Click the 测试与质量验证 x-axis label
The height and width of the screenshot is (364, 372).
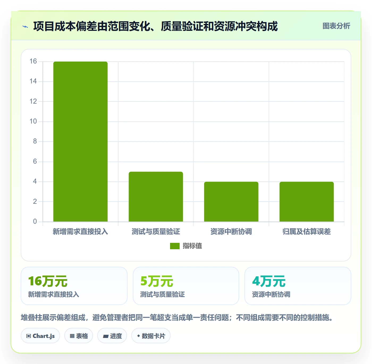(156, 232)
